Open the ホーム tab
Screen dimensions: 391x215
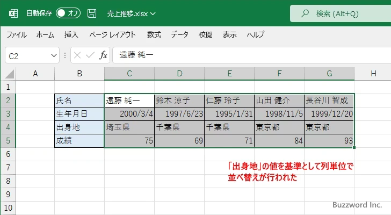coord(45,34)
